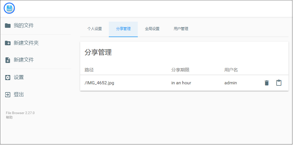
Task: Copy share link using the clipboard icon
Action: pyautogui.click(x=279, y=83)
